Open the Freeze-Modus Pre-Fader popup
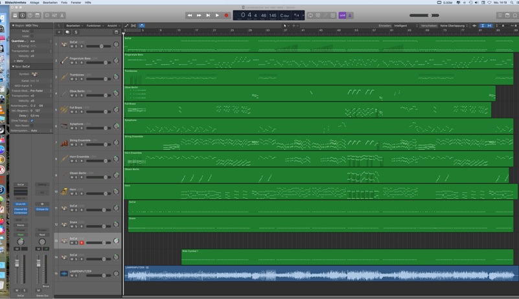Screen dimensions: 519x299 click(x=41, y=91)
